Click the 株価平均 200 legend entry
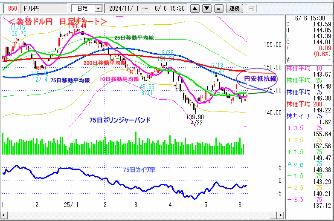This screenshot has height=221, width=334. [305, 104]
